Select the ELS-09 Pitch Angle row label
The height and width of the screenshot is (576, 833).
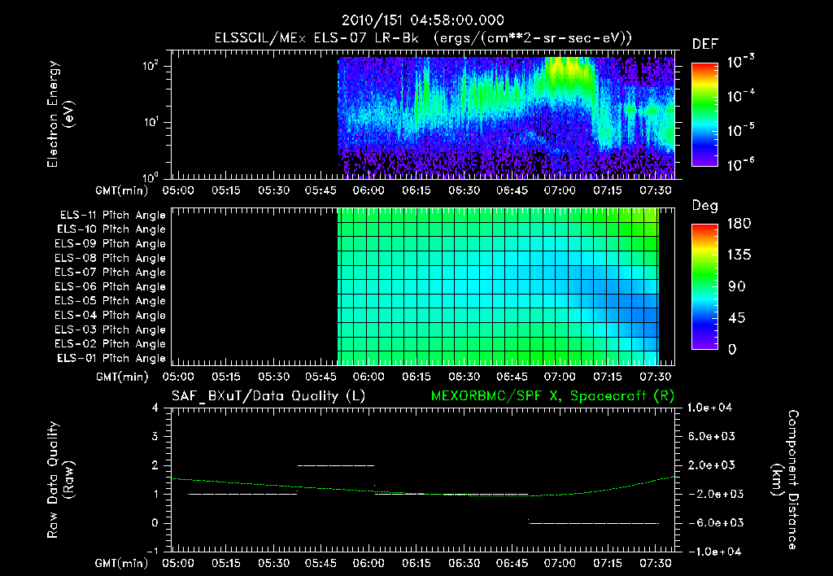(111, 244)
